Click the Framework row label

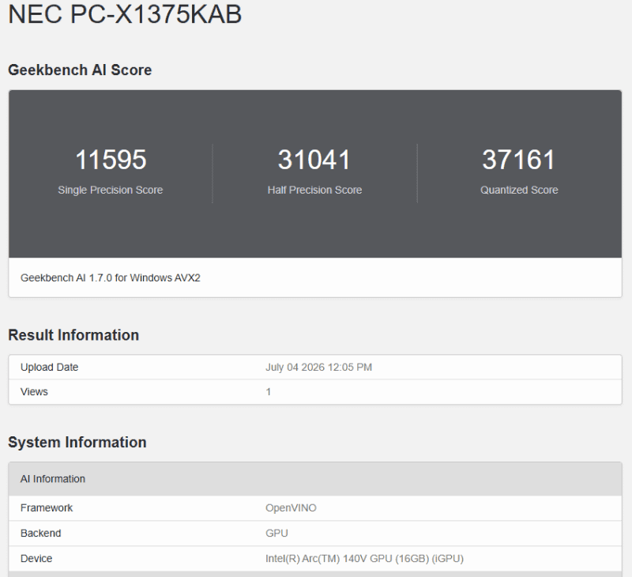(47, 508)
